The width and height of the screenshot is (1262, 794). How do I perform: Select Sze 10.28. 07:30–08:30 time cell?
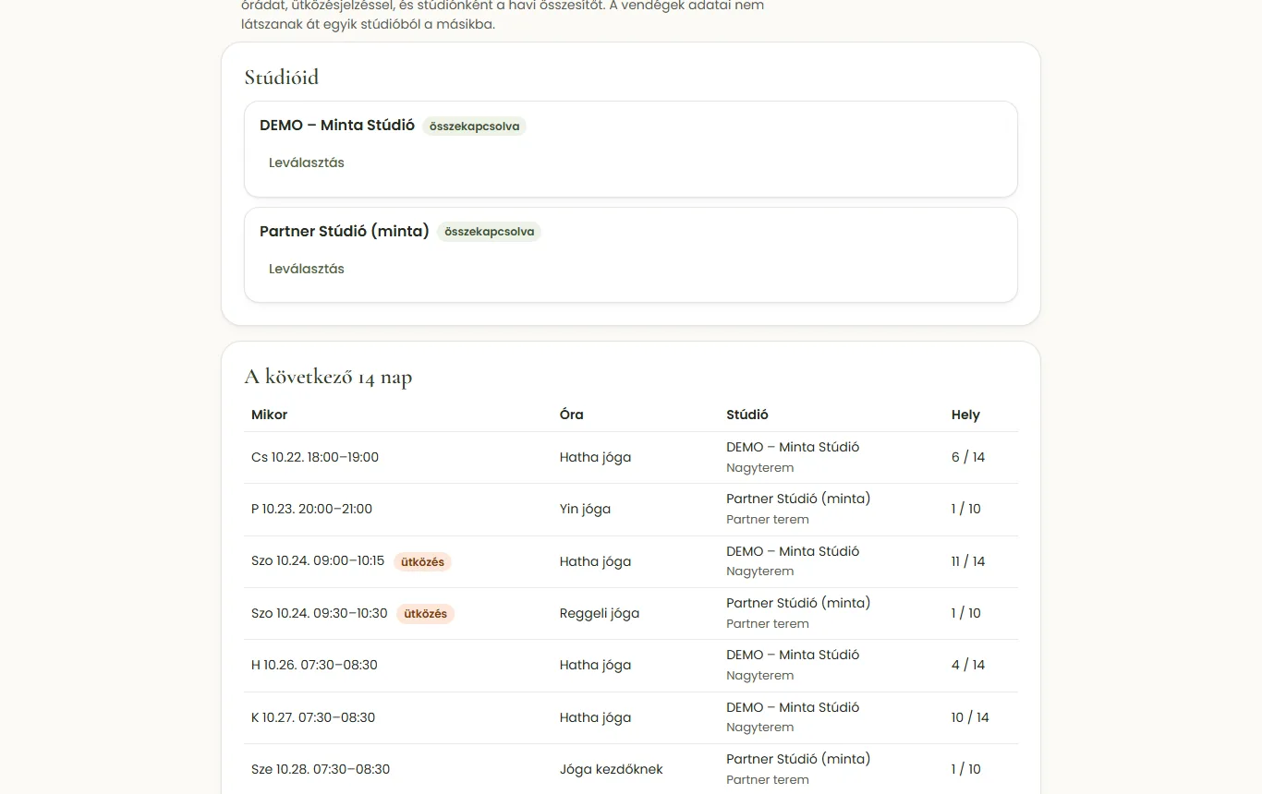pos(321,769)
